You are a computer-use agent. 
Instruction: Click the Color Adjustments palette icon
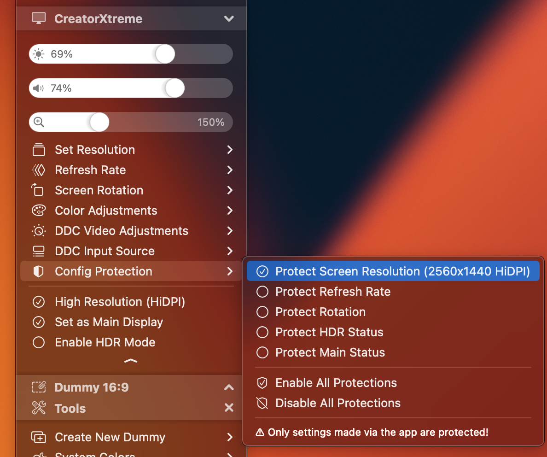(x=39, y=210)
